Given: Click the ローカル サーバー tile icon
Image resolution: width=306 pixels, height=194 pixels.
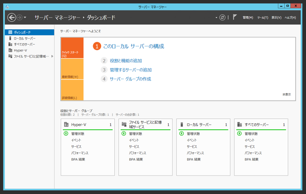Looking at the screenshot, I should 182,125.
